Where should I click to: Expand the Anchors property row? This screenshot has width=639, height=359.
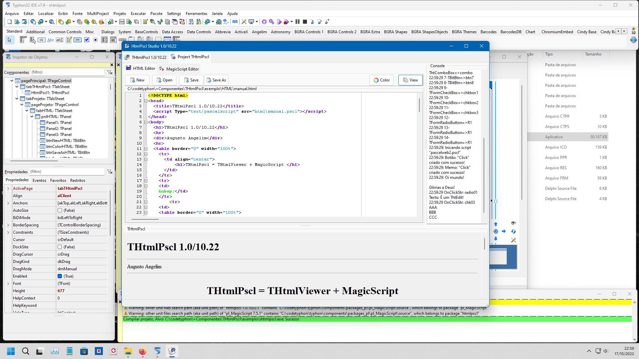pyautogui.click(x=8, y=203)
